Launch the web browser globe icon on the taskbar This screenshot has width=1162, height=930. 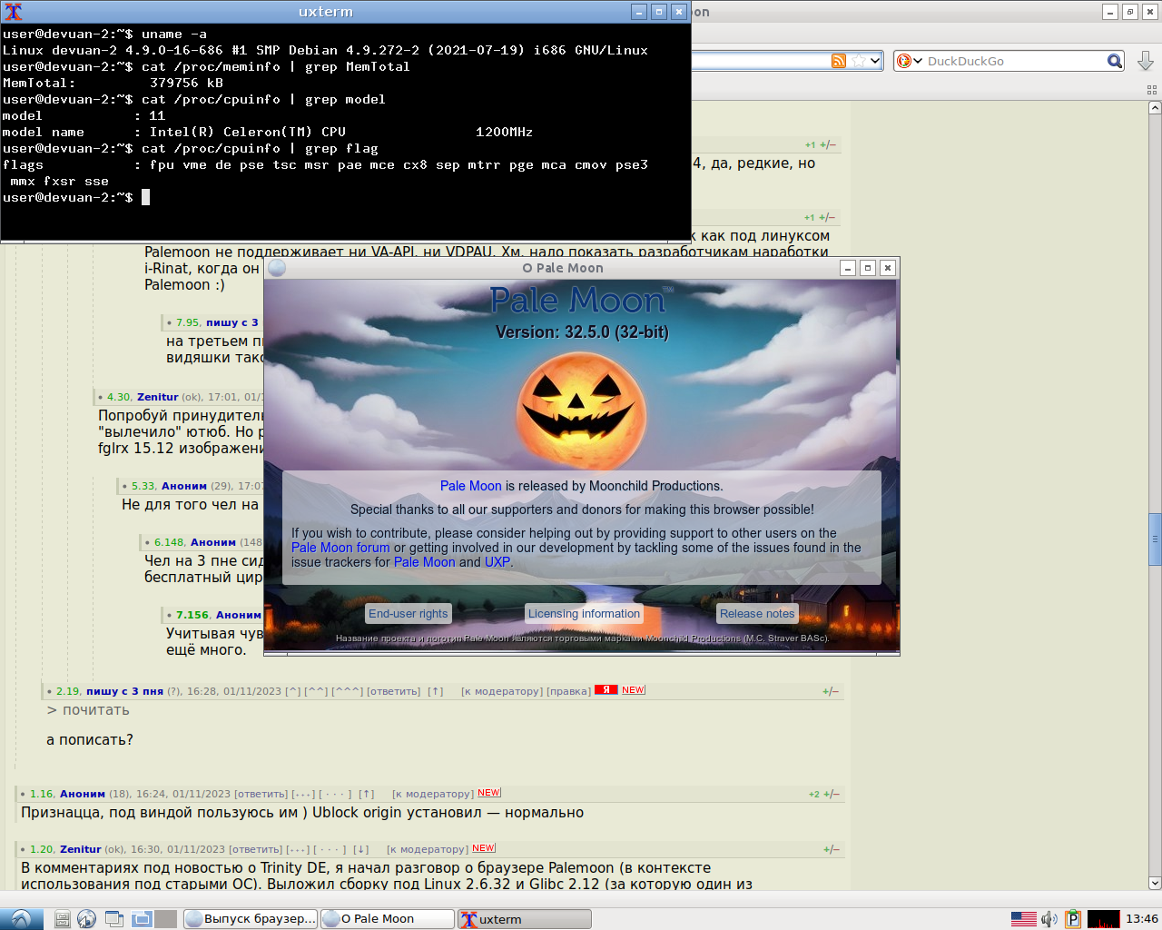(x=86, y=919)
